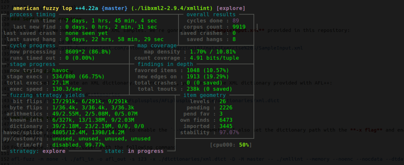Click the 'map coverage' section header
Image resolution: width=404 pixels, height=165 pixels.
(157, 46)
